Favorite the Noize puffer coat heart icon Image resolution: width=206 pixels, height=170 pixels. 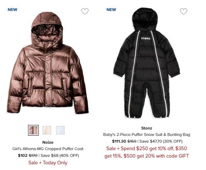pos(85,11)
